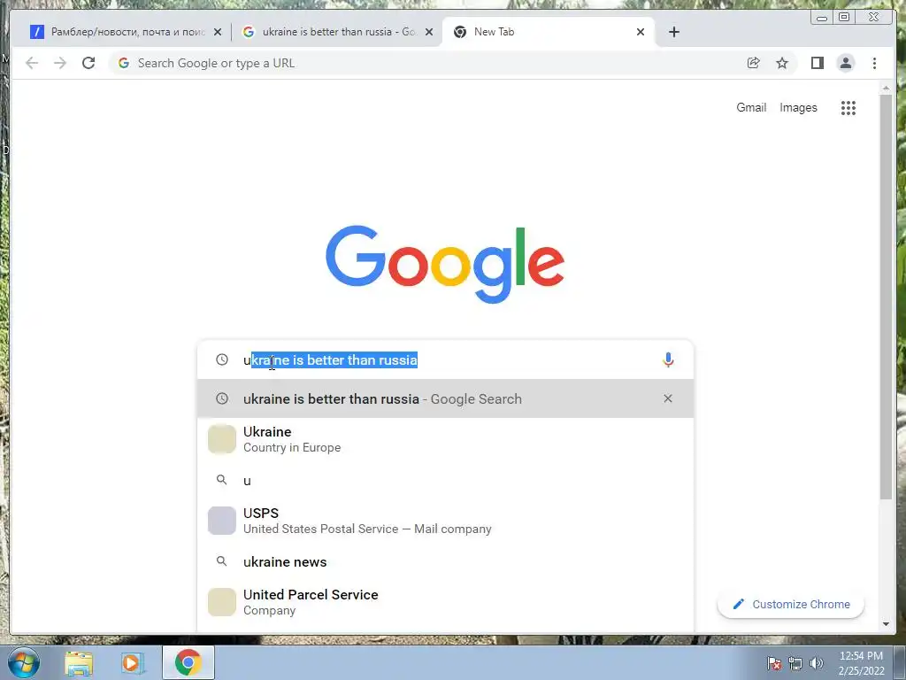The height and width of the screenshot is (680, 906).
Task: Remove 'ukraine is better than russia' history suggestion
Action: [x=668, y=398]
